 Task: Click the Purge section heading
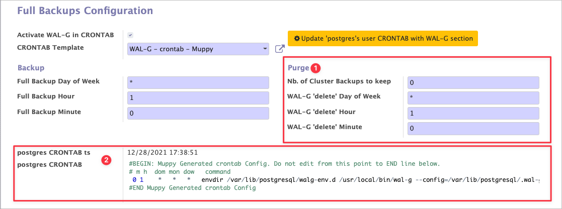[x=298, y=67]
